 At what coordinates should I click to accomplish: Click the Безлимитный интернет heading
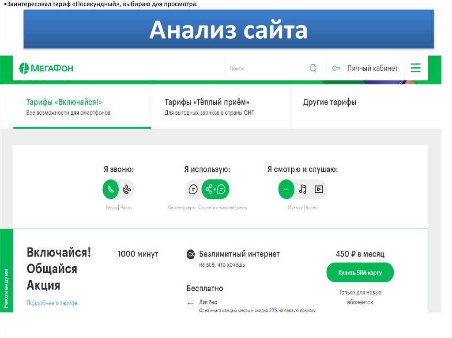click(x=239, y=254)
